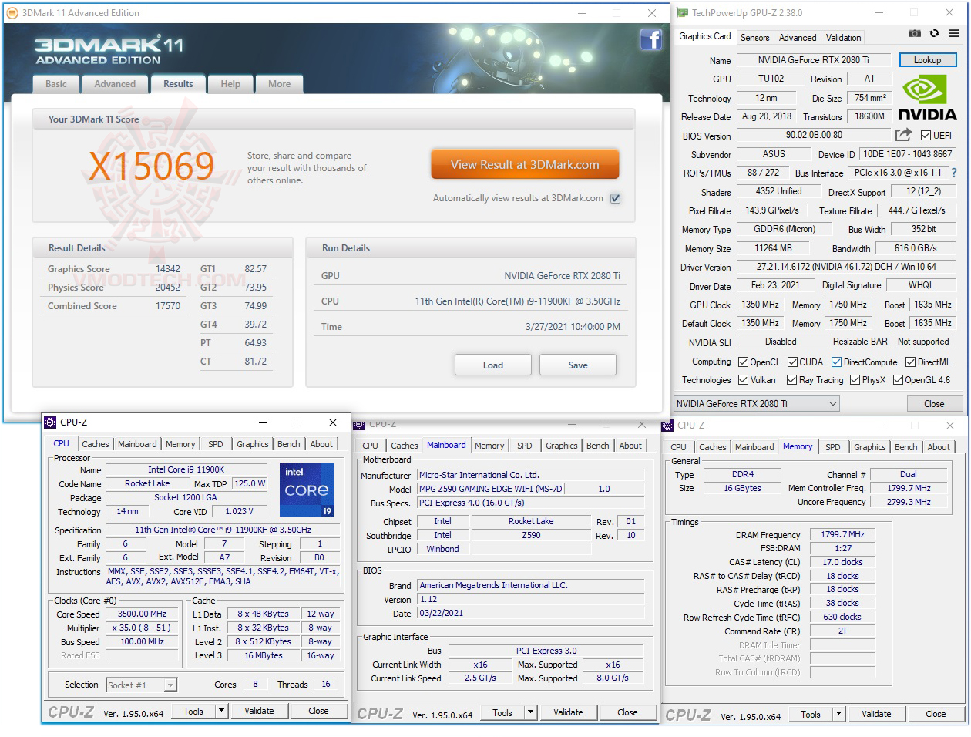Click the Combined Score value 17570
Screen dimensions: 971x737
point(168,306)
